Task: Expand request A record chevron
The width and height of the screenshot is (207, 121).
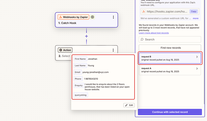Action: click(x=197, y=69)
